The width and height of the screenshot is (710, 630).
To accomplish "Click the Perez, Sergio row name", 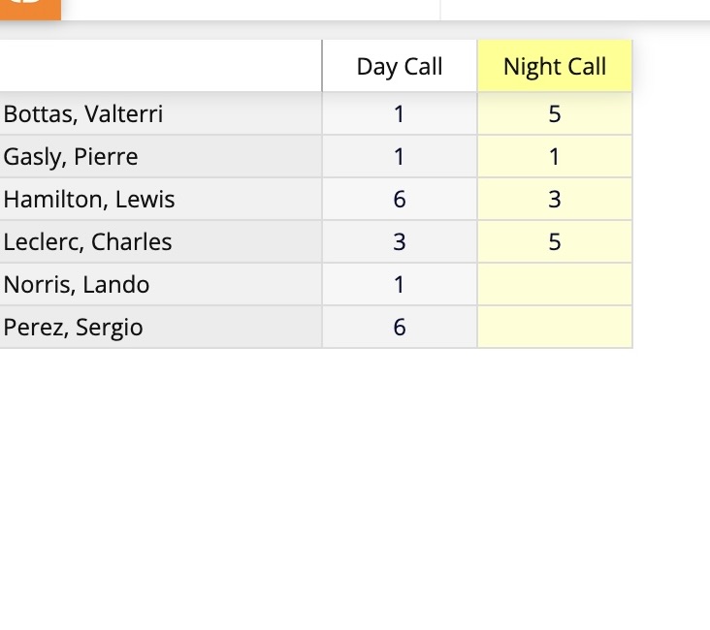I will [73, 328].
